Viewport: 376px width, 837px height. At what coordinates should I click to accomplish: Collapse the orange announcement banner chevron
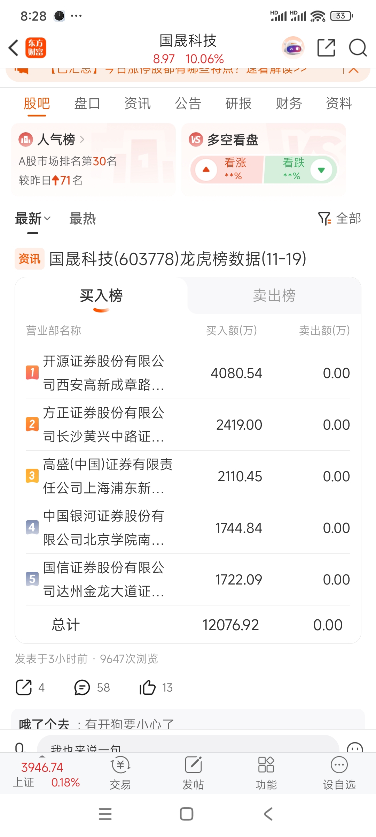[353, 71]
